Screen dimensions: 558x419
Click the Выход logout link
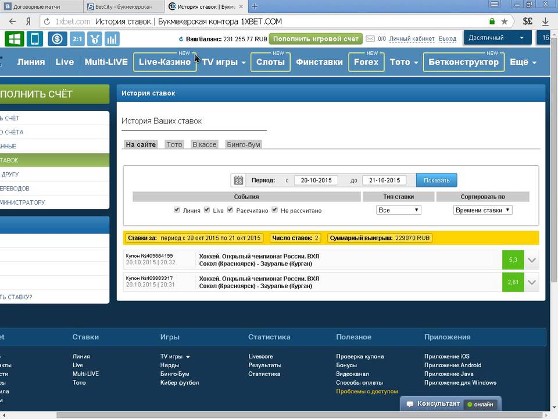pyautogui.click(x=448, y=38)
